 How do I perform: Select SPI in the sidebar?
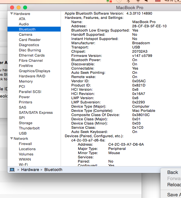coord(22,118)
